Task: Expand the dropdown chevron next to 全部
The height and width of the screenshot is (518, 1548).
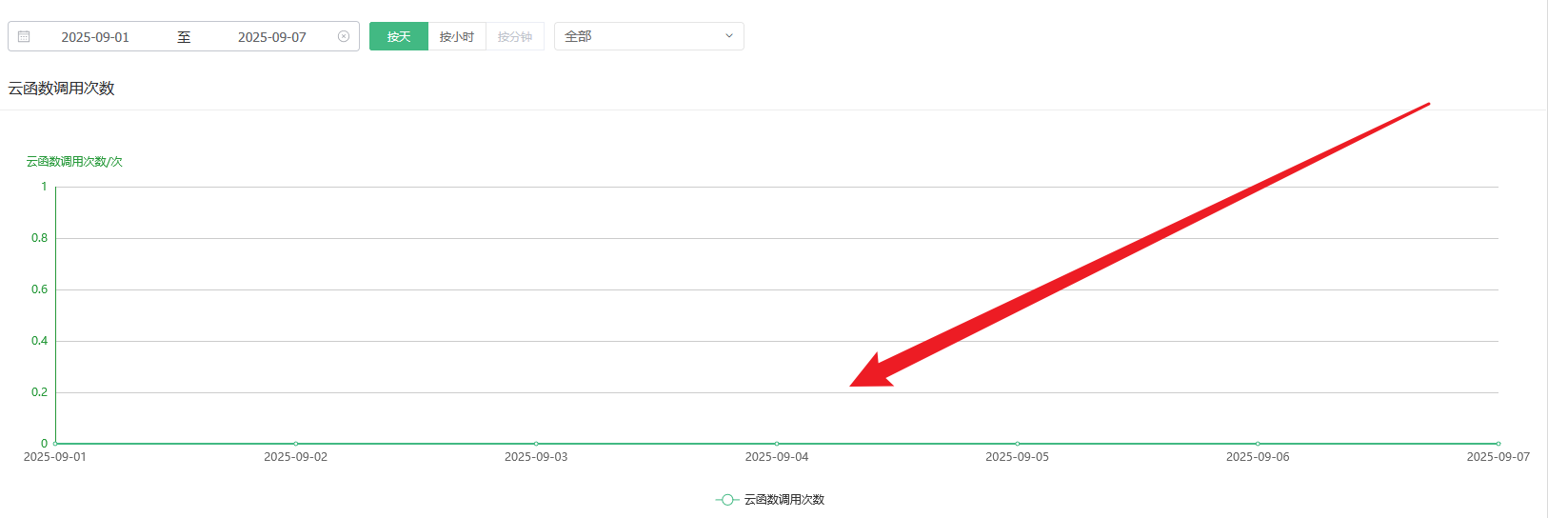Action: 729,36
